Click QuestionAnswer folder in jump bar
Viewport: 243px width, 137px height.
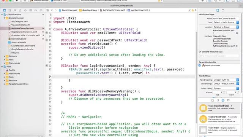[88, 10]
